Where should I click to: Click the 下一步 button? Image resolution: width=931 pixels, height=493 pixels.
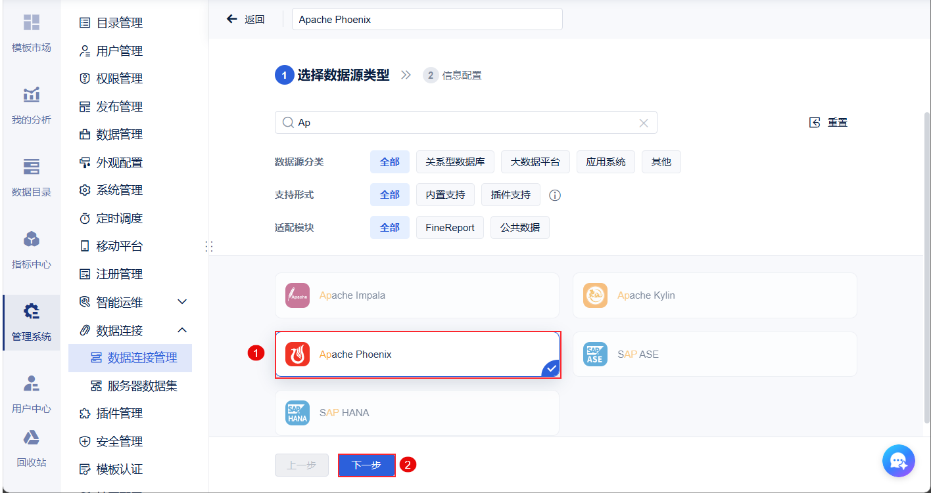(366, 465)
